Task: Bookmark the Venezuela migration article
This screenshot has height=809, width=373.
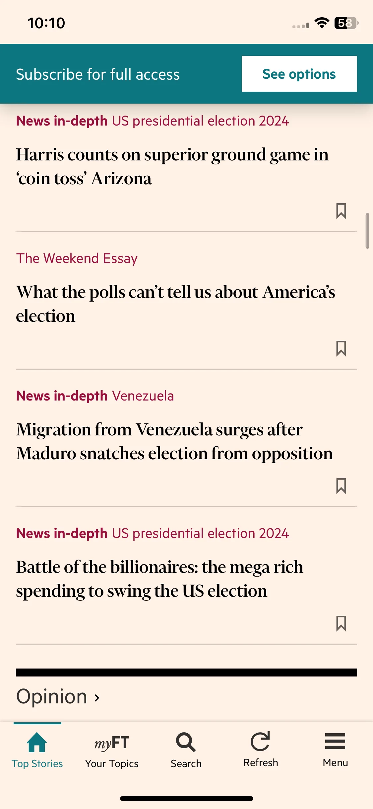Action: [x=341, y=486]
